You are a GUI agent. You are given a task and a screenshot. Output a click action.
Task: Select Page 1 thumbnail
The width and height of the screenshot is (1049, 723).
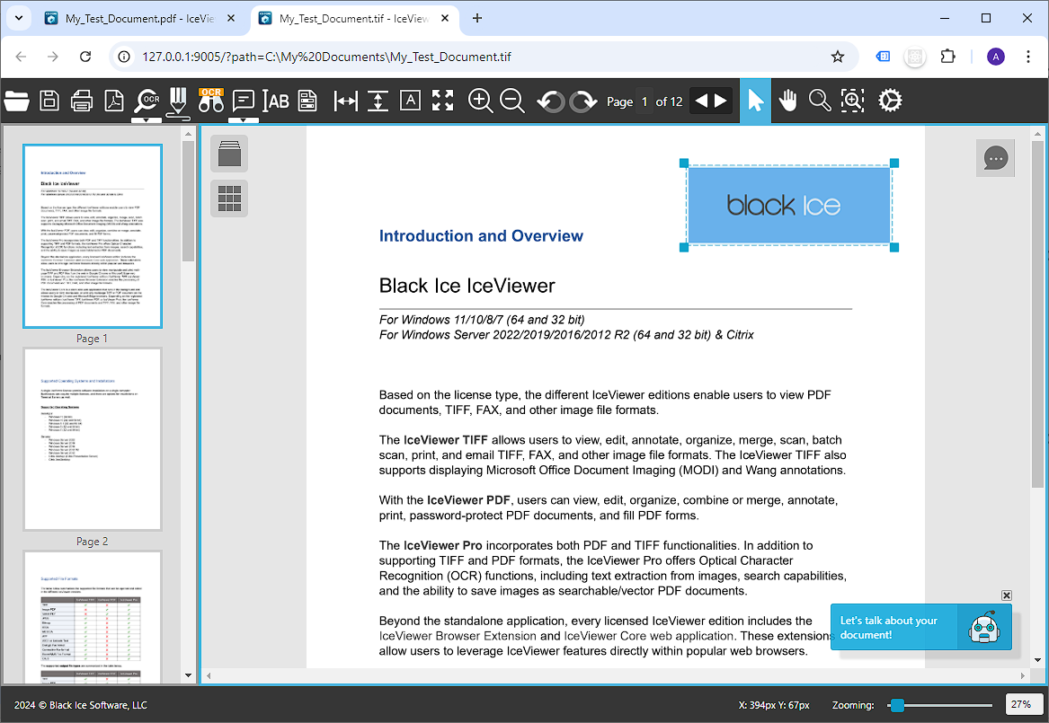point(93,236)
